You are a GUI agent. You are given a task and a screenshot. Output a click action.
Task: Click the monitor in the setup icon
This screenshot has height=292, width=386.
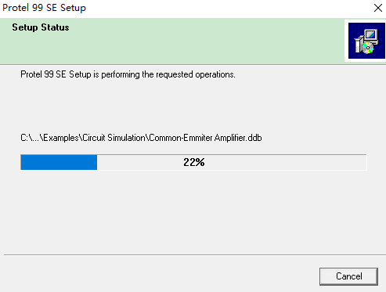[x=371, y=36]
